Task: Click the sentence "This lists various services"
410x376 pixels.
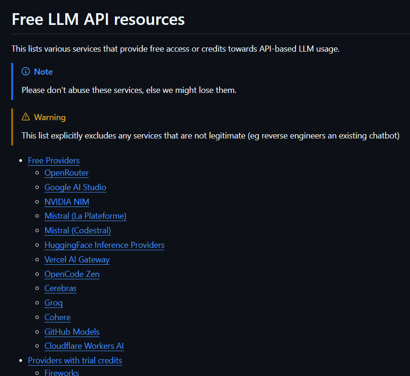Action: (56, 49)
